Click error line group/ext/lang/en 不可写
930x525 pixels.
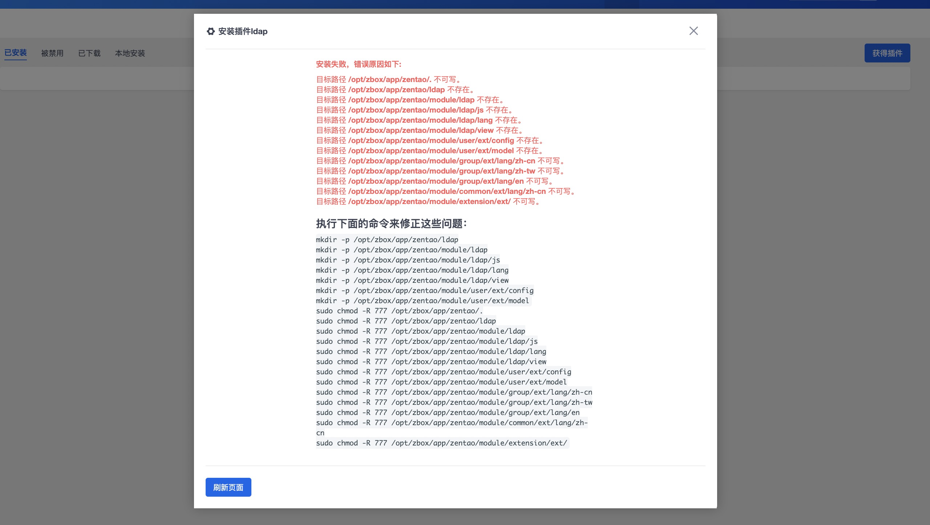pyautogui.click(x=435, y=181)
